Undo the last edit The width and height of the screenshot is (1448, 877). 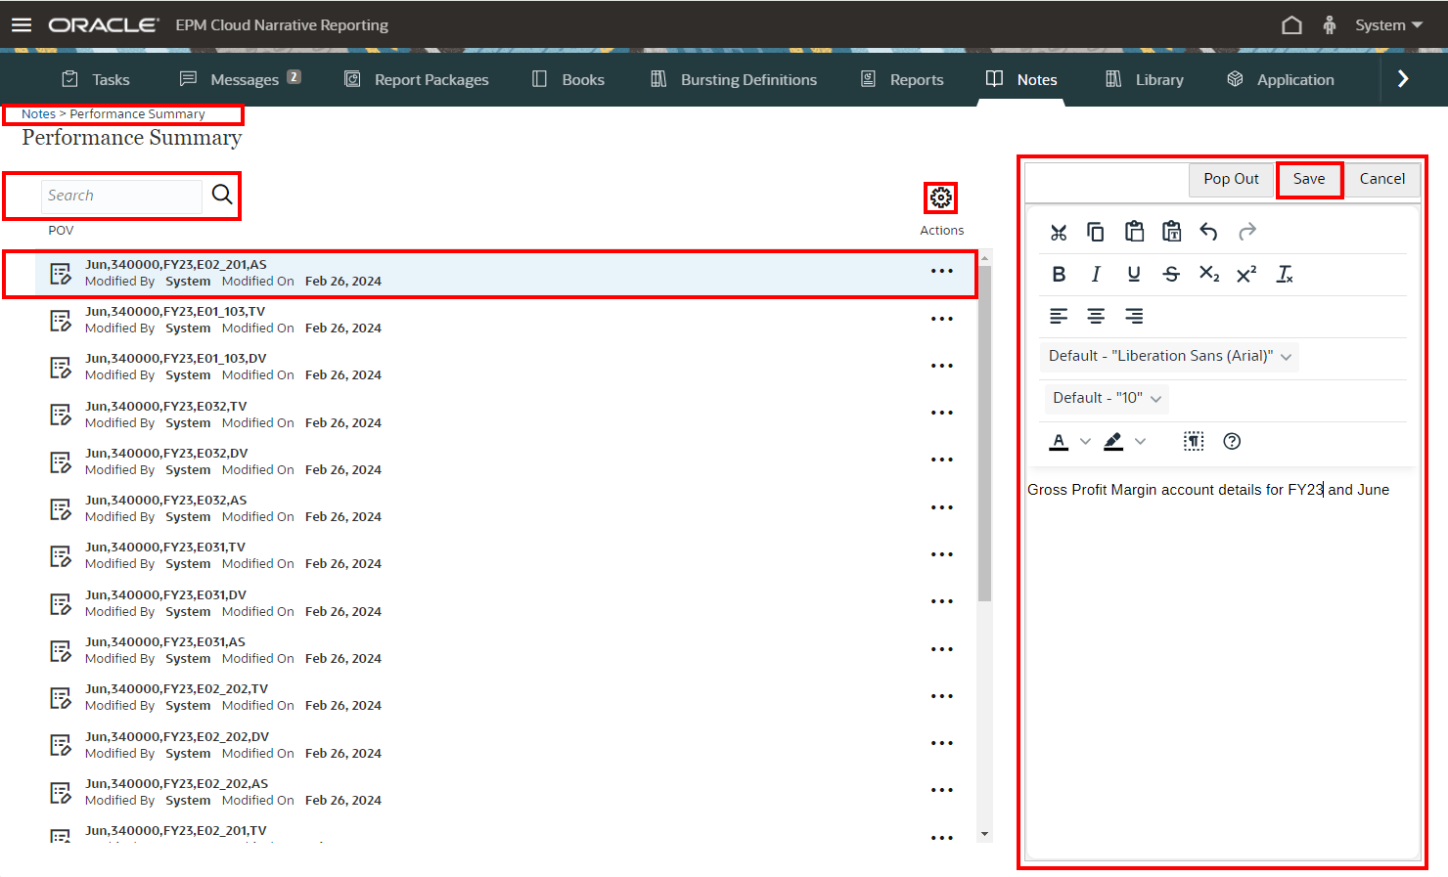click(1209, 232)
